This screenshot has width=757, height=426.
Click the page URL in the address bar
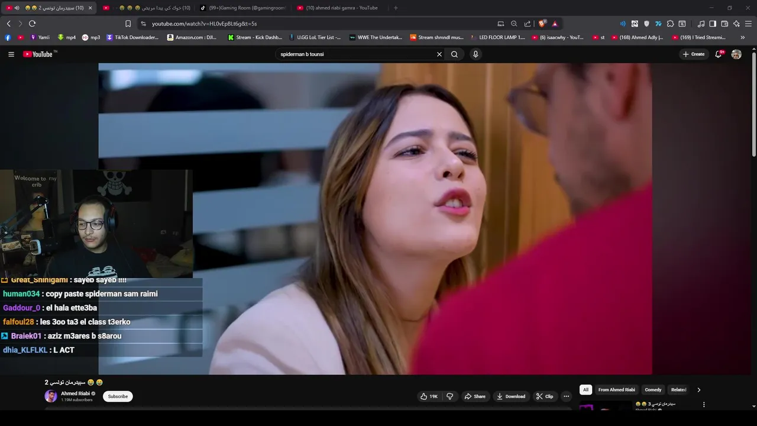tap(204, 24)
